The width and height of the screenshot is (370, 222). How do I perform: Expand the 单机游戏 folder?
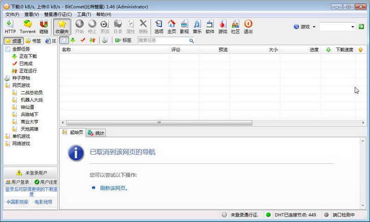point(21,137)
